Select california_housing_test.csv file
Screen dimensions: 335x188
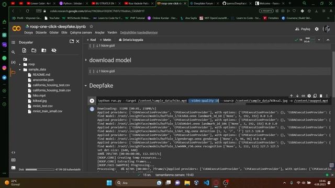(x=51, y=85)
